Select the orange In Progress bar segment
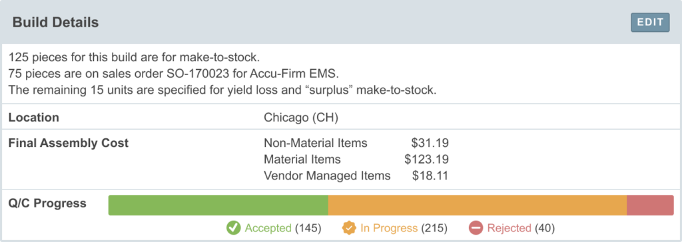 [x=478, y=205]
